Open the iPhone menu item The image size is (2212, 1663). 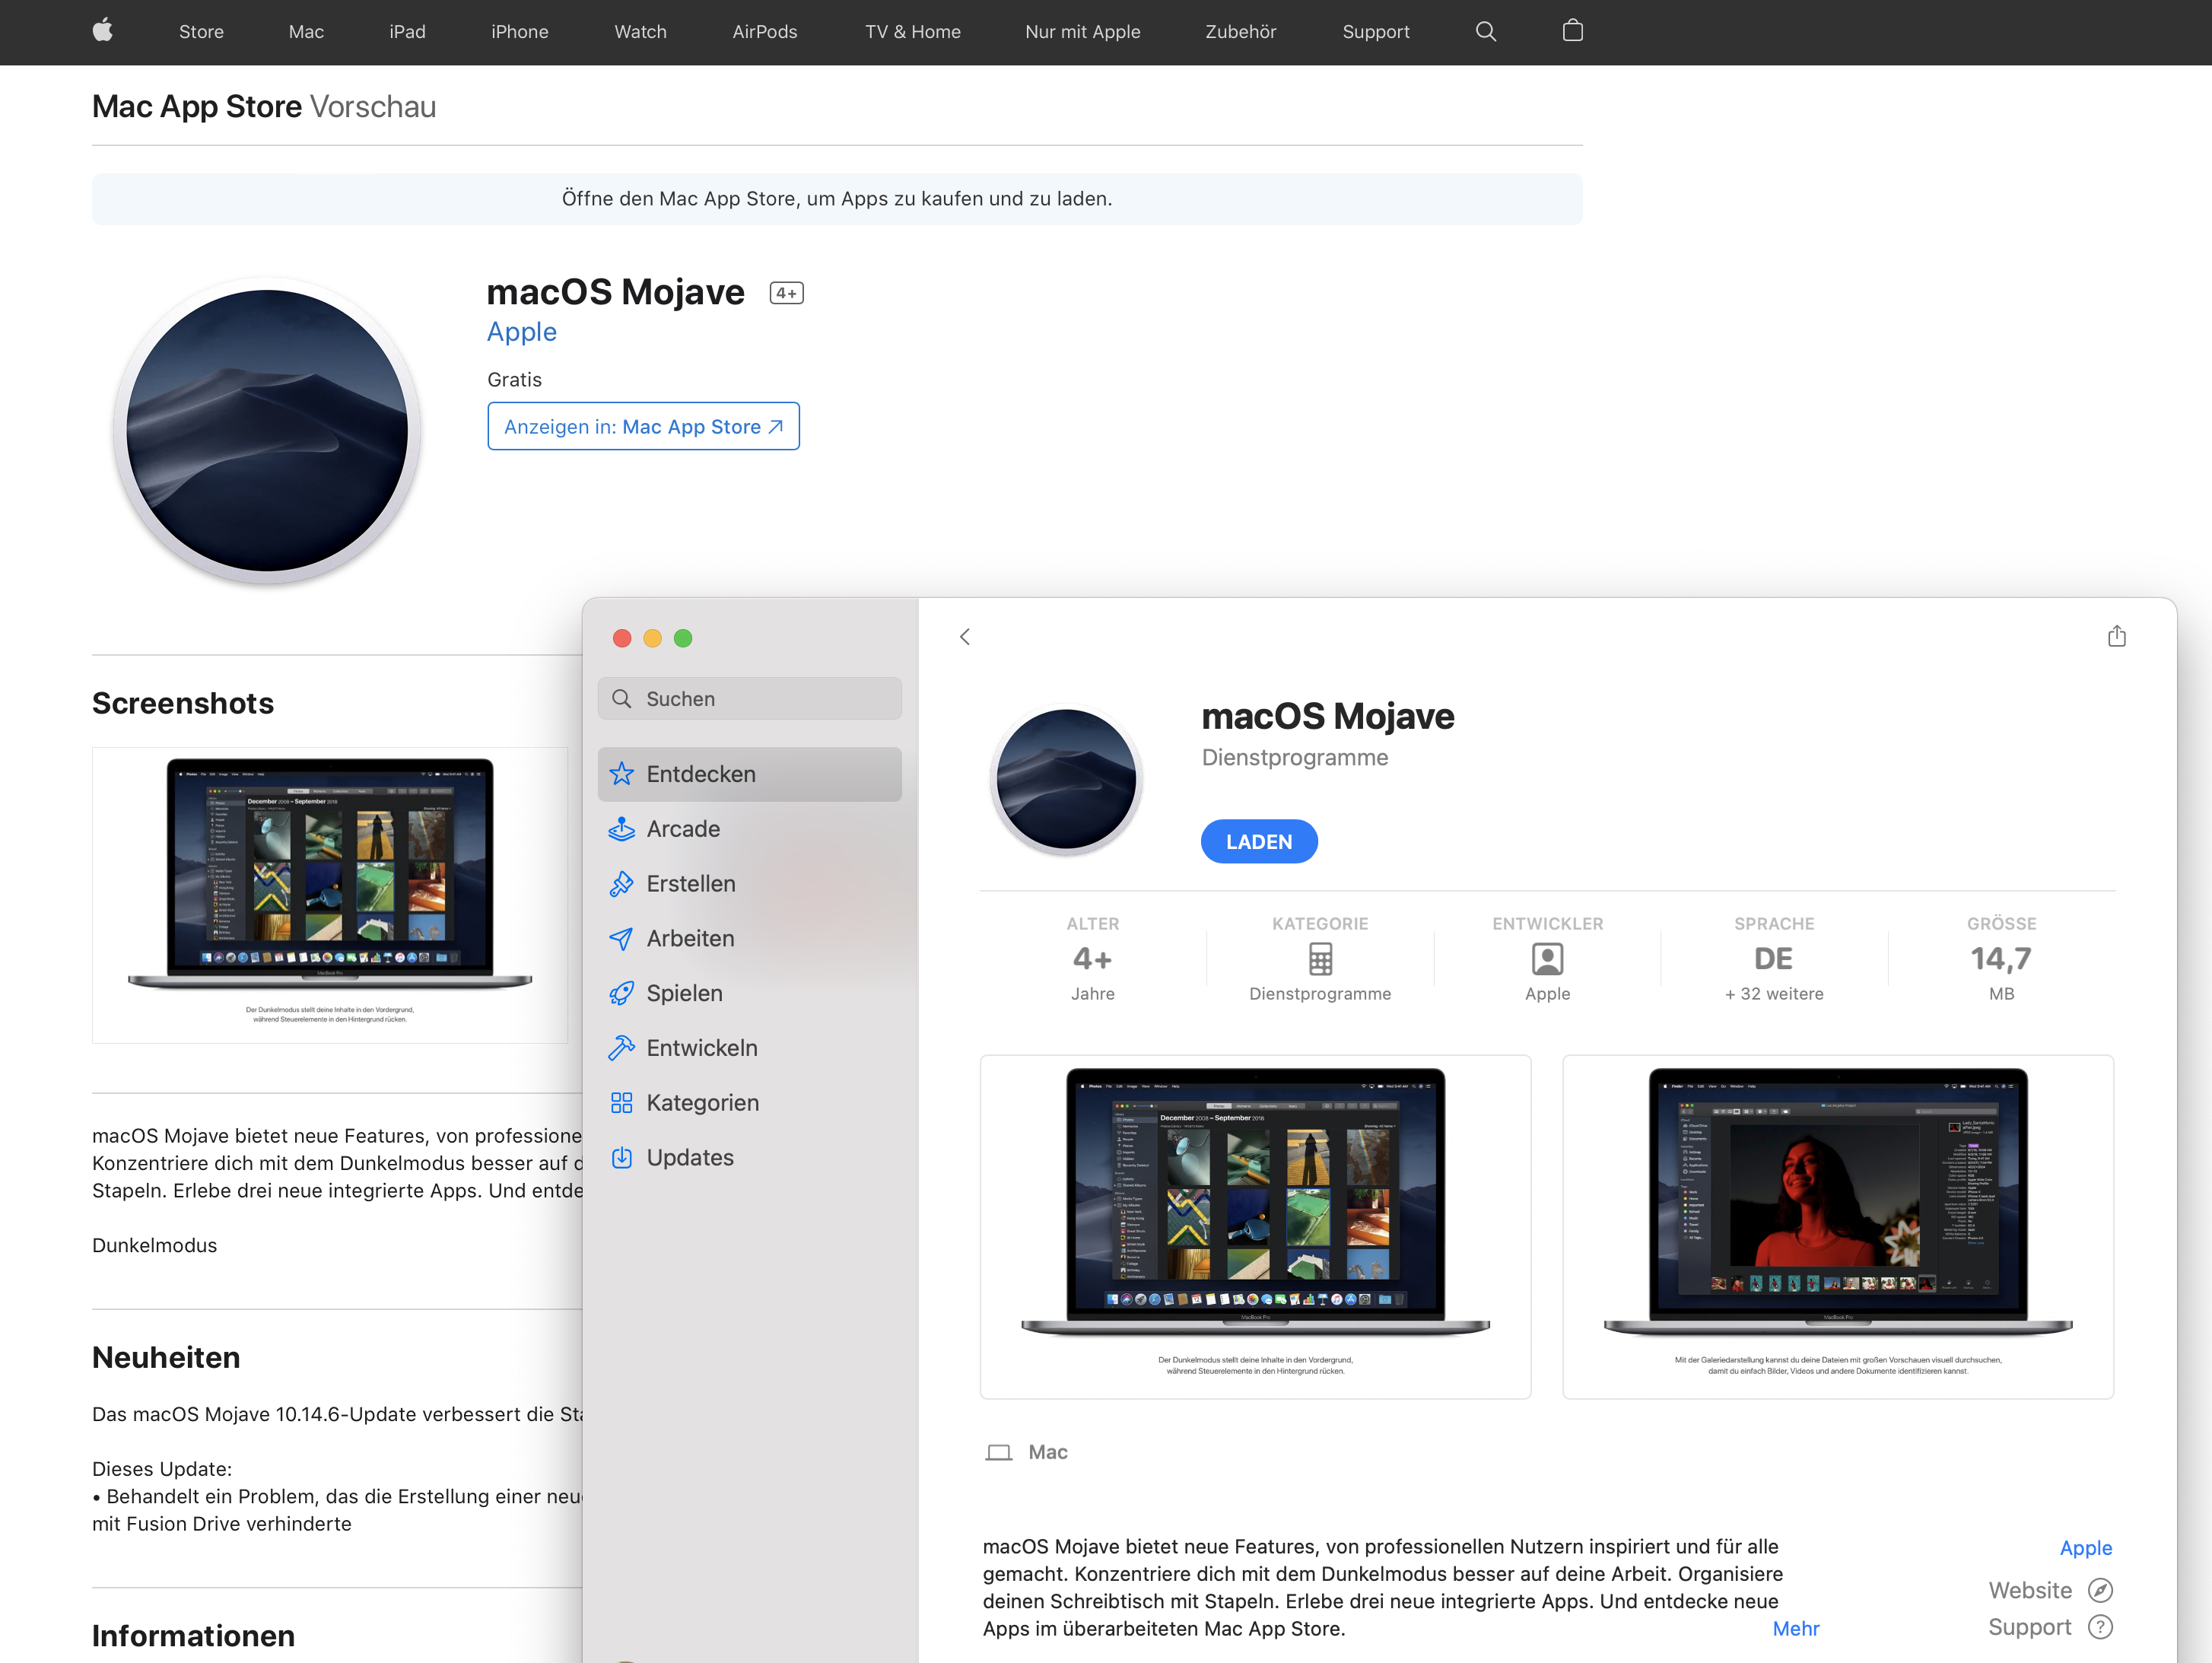(x=519, y=31)
